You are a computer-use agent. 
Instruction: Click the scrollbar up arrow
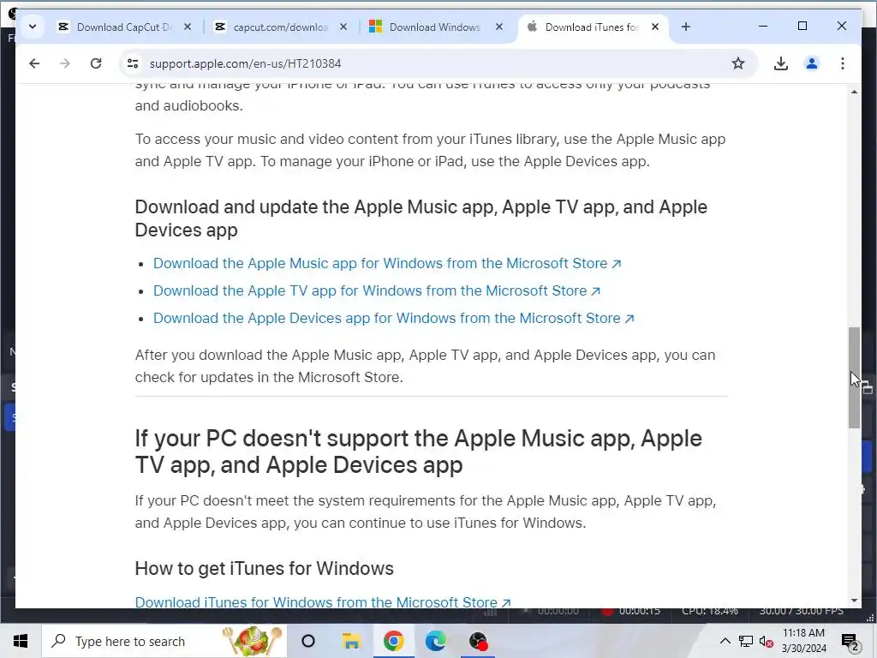coord(854,92)
